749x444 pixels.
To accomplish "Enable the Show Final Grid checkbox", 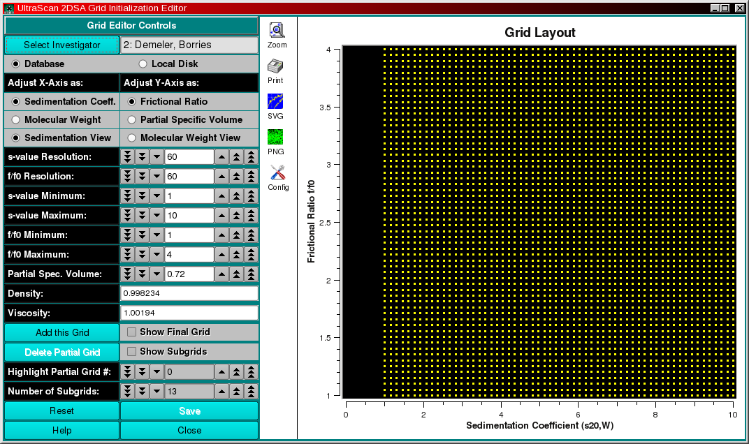I will click(132, 332).
